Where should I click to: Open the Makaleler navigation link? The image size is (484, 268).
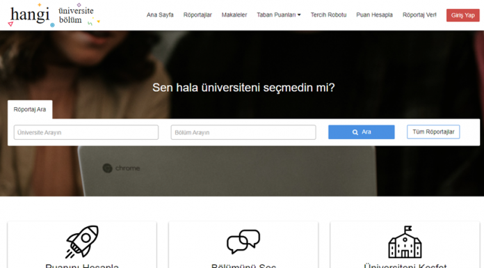coord(234,15)
